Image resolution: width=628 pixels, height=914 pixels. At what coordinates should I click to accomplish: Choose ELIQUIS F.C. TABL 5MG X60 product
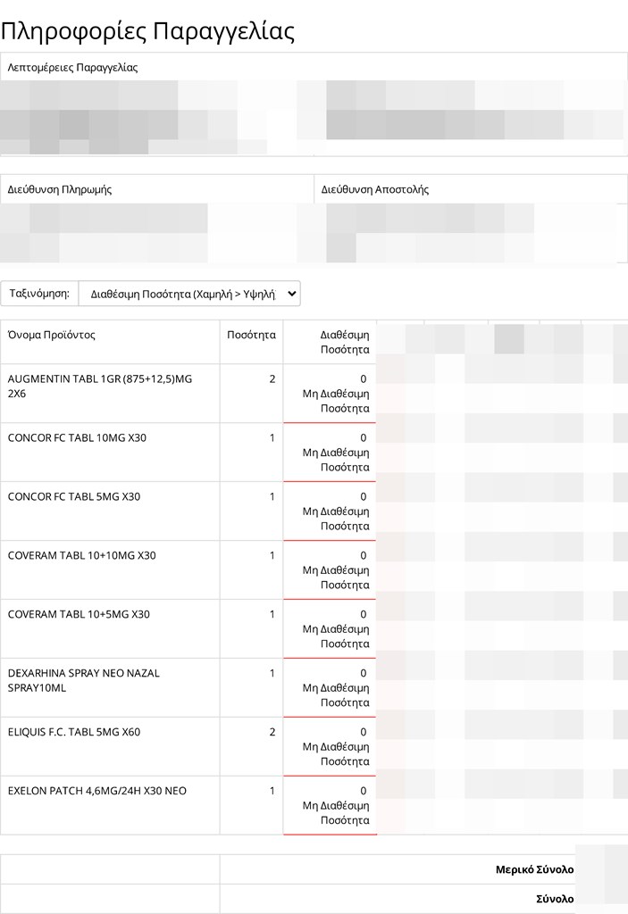click(74, 732)
